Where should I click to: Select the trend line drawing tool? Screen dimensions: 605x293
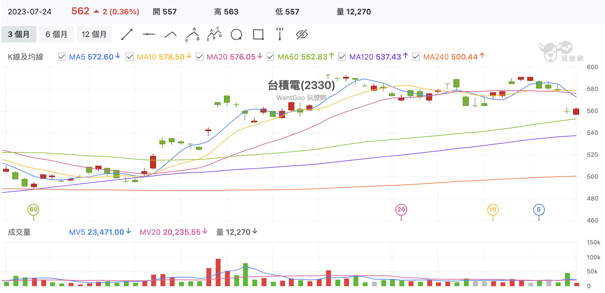[x=127, y=35]
